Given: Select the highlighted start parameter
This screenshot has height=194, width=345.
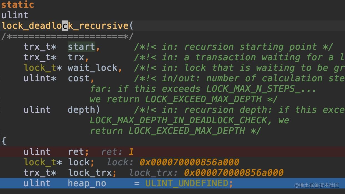Looking at the screenshot, I should coord(81,47).
